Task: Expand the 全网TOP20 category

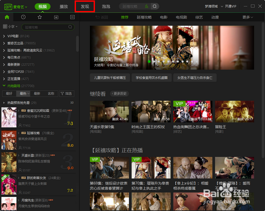Action: 4,72
